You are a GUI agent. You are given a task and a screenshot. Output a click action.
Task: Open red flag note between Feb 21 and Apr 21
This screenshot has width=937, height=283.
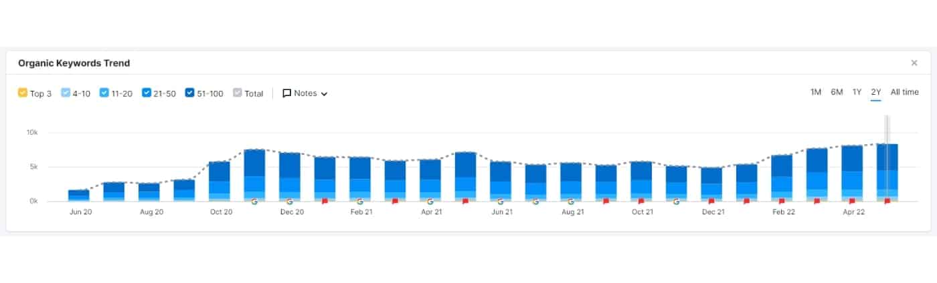click(x=395, y=201)
